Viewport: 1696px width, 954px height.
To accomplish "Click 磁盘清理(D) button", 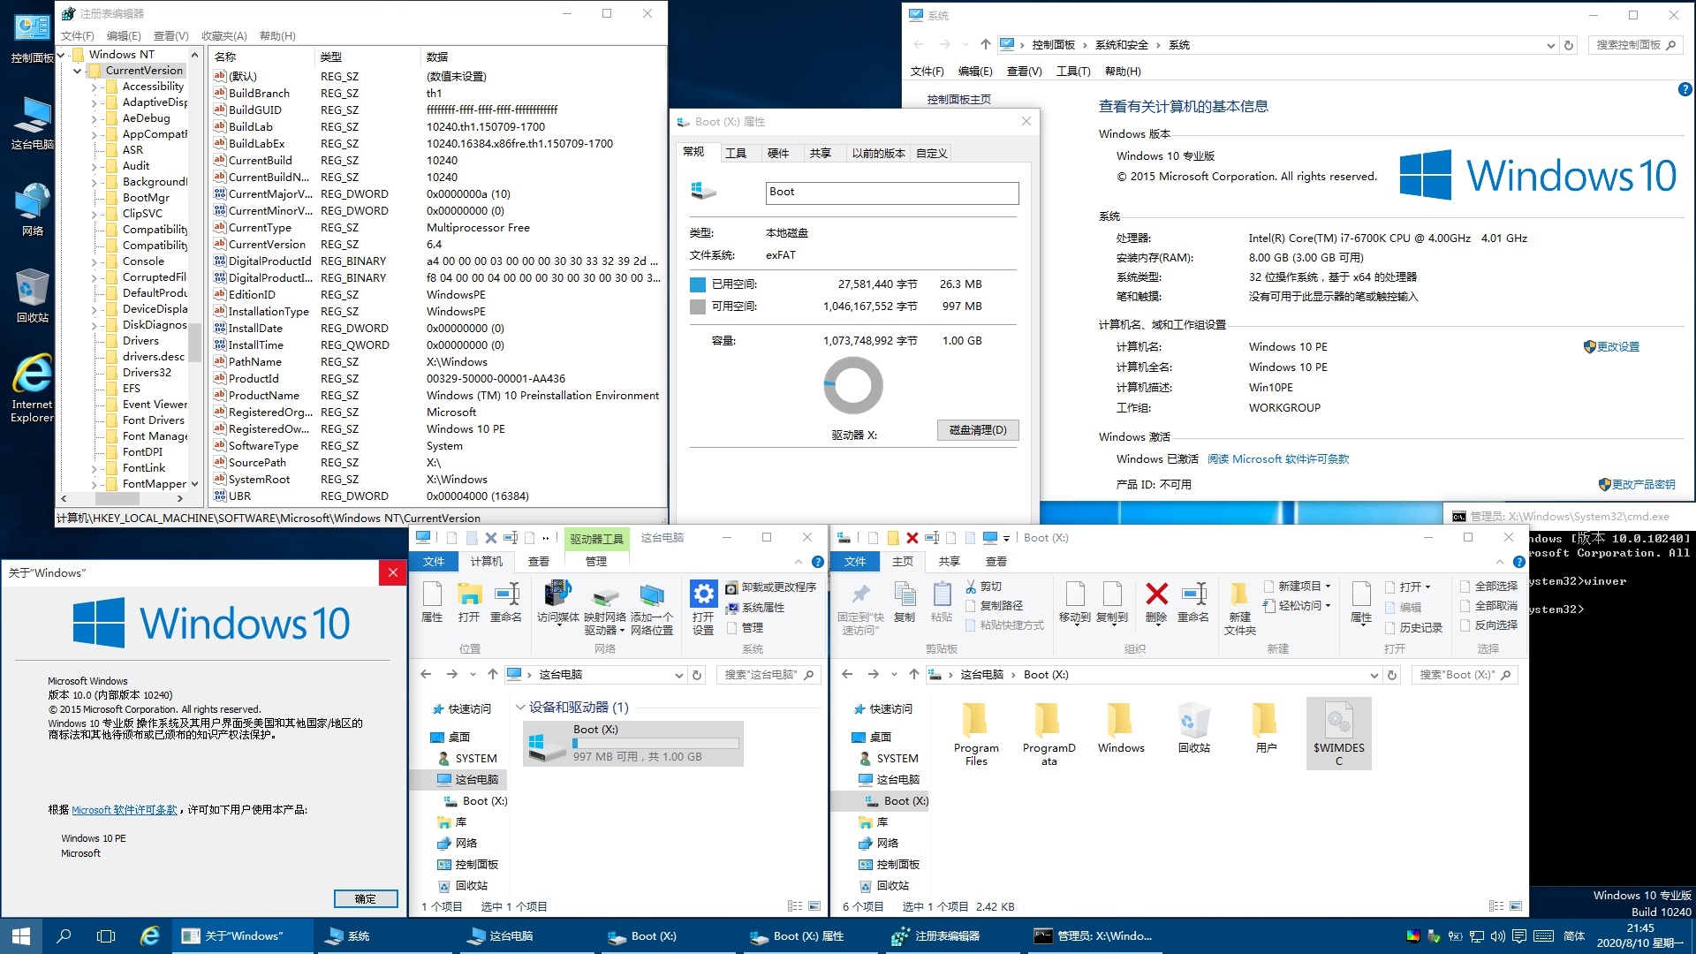I will click(x=978, y=430).
